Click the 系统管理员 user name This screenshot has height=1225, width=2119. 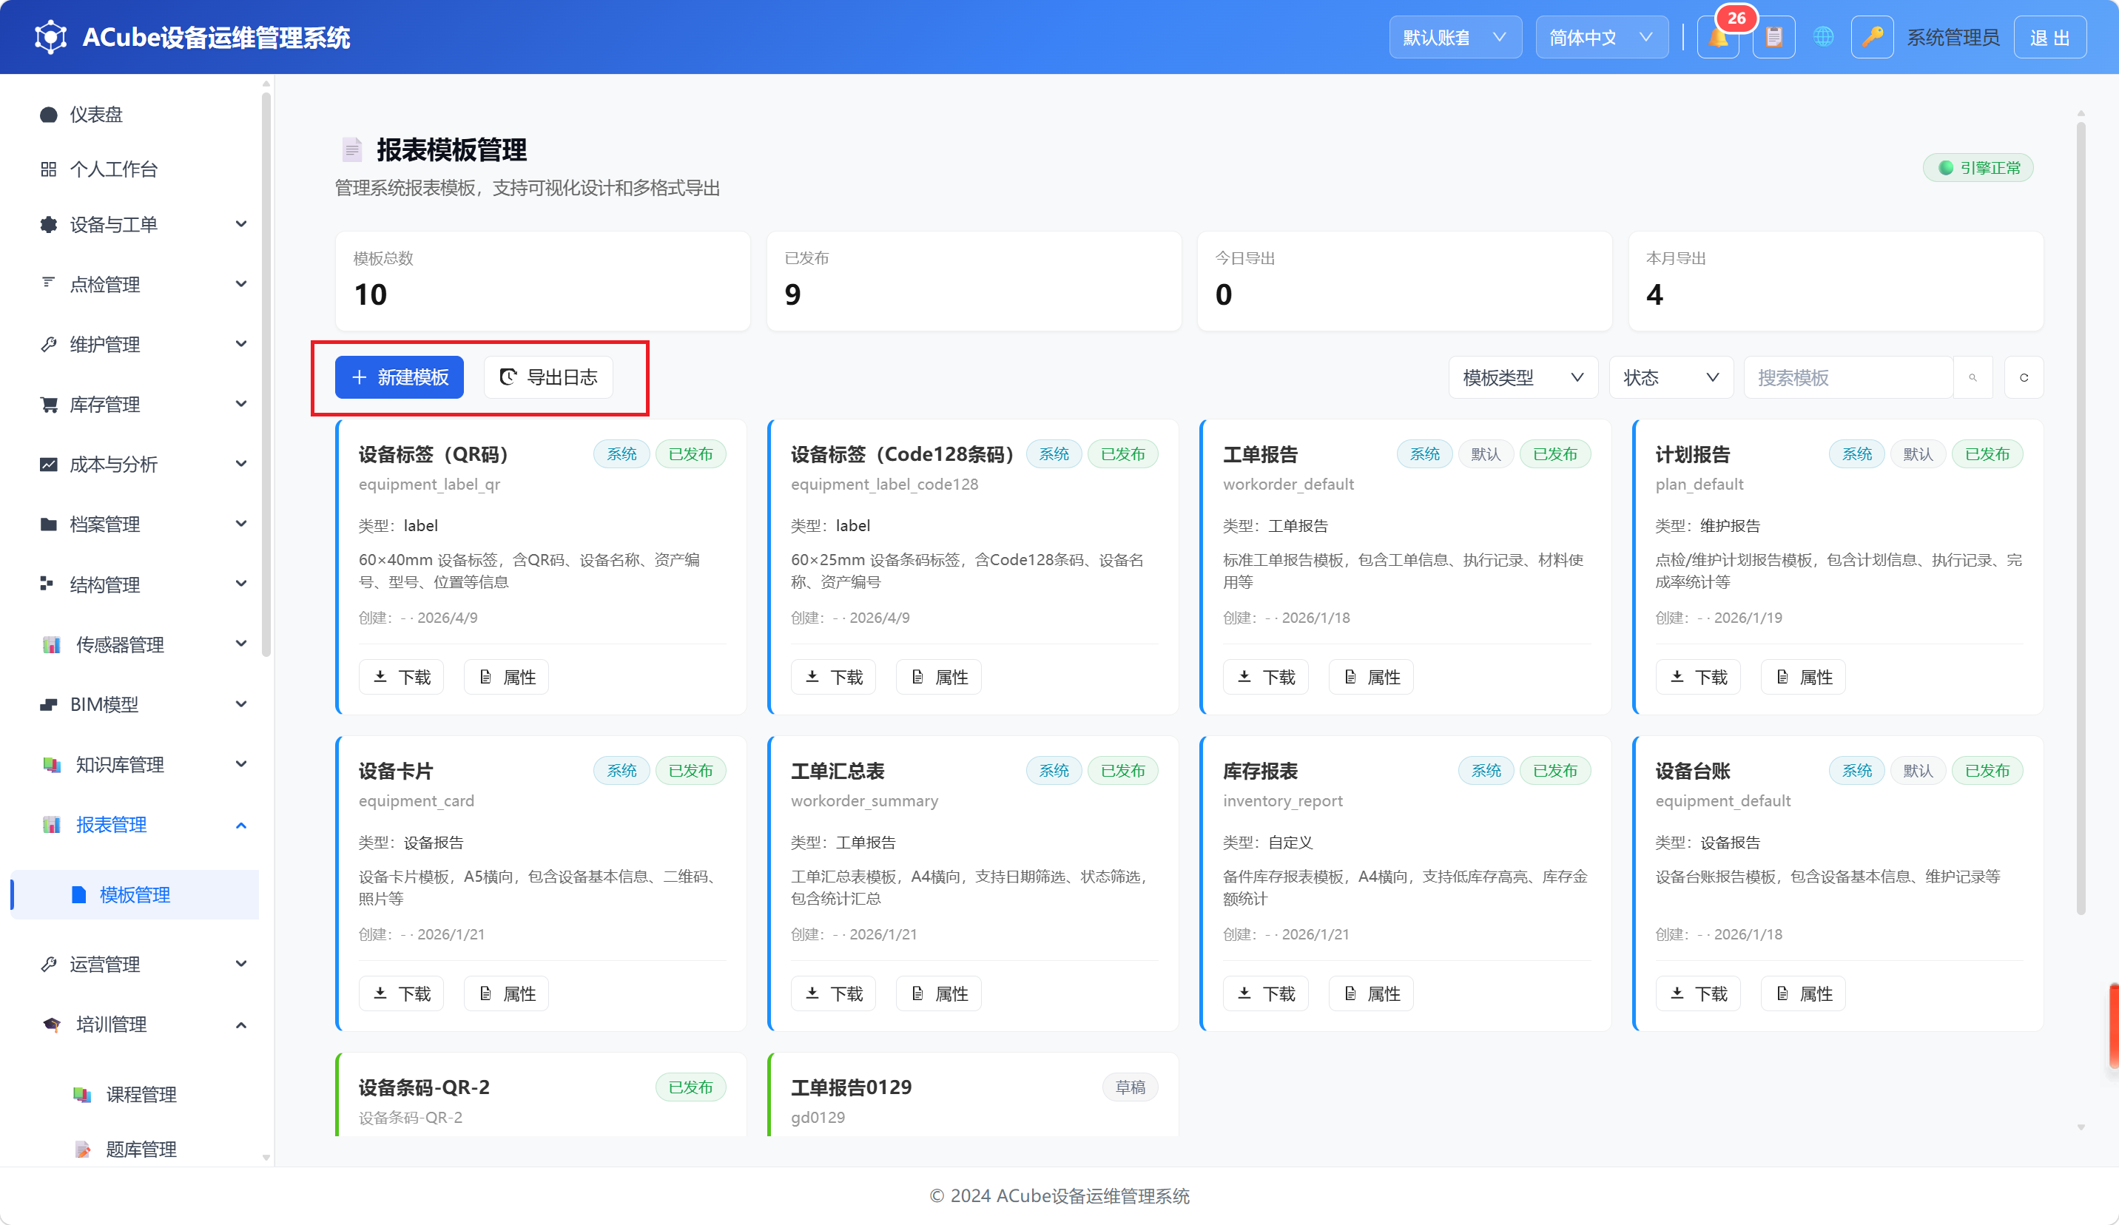pos(1953,38)
